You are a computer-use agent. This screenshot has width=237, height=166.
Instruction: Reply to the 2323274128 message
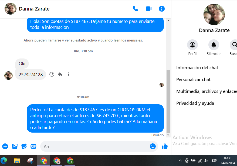60,74
